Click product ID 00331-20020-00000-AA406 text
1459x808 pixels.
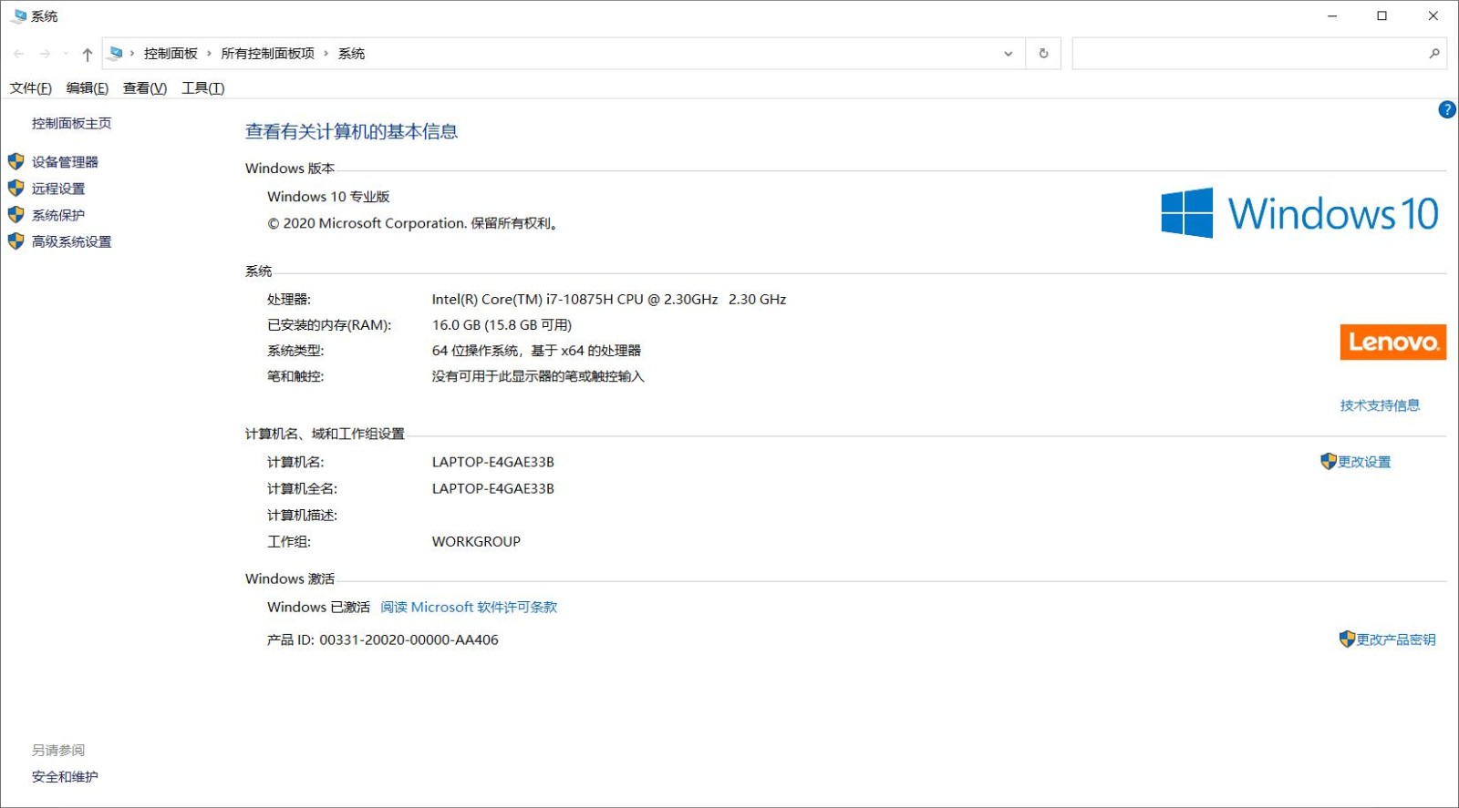click(x=409, y=639)
